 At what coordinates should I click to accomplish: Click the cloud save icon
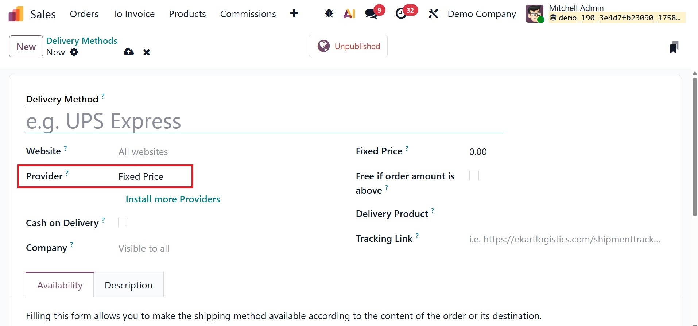point(129,52)
